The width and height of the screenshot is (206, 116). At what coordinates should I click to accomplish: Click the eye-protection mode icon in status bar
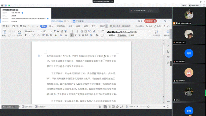(99, 107)
